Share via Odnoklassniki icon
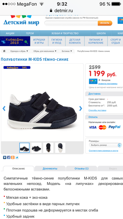The image size is (123, 219). 13,157
